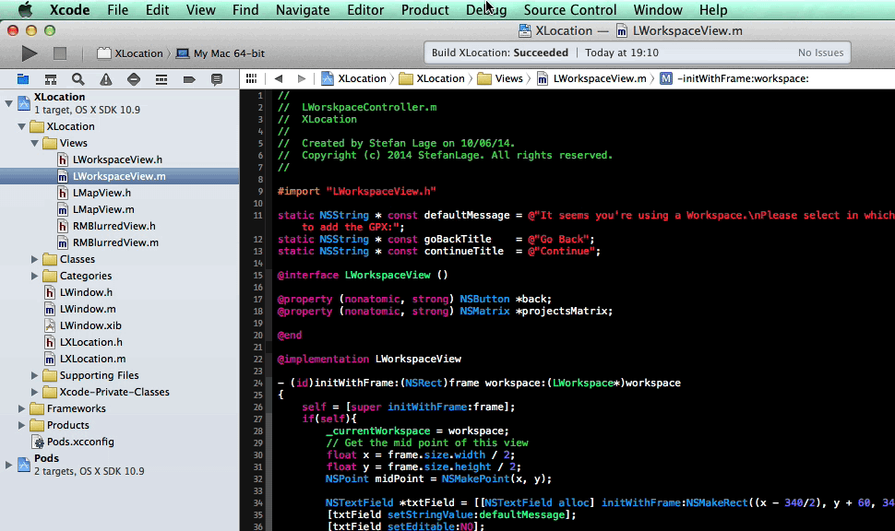Click LWorkspaceView.m in jump bar
Image resolution: width=895 pixels, height=531 pixels.
point(592,78)
